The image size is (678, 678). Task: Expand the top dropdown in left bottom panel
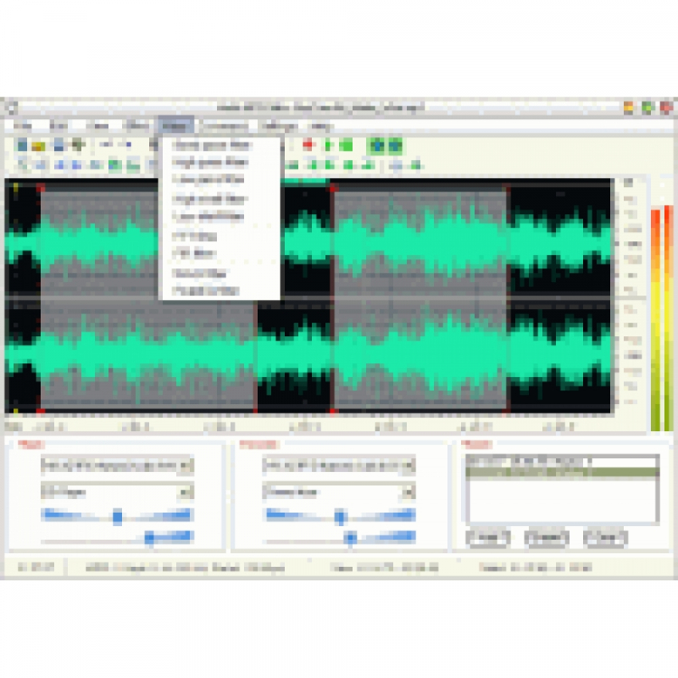point(186,466)
